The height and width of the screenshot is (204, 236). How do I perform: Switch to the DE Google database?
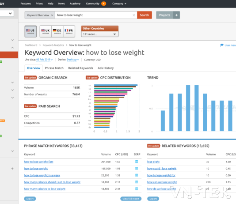tap(57, 31)
